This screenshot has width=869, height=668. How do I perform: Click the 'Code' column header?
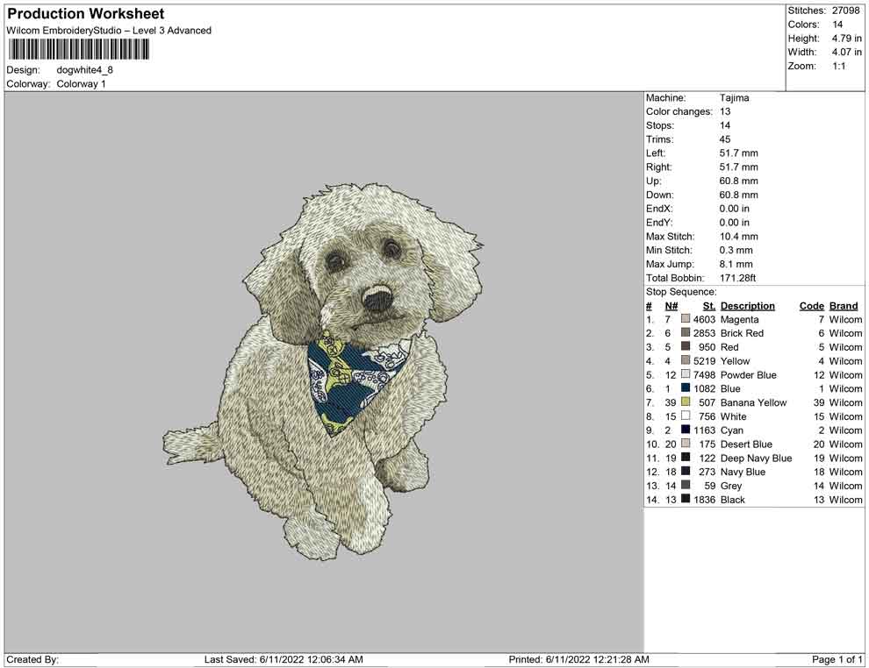[812, 306]
